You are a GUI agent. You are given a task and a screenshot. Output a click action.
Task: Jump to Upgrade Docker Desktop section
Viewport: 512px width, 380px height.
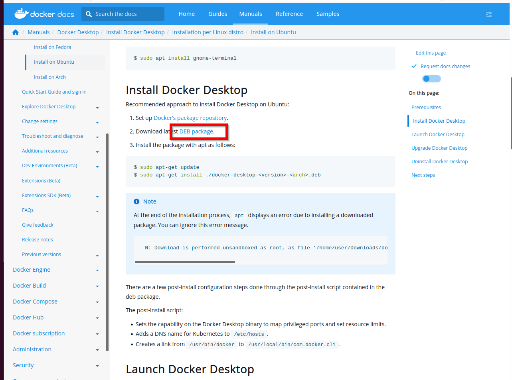tap(439, 148)
